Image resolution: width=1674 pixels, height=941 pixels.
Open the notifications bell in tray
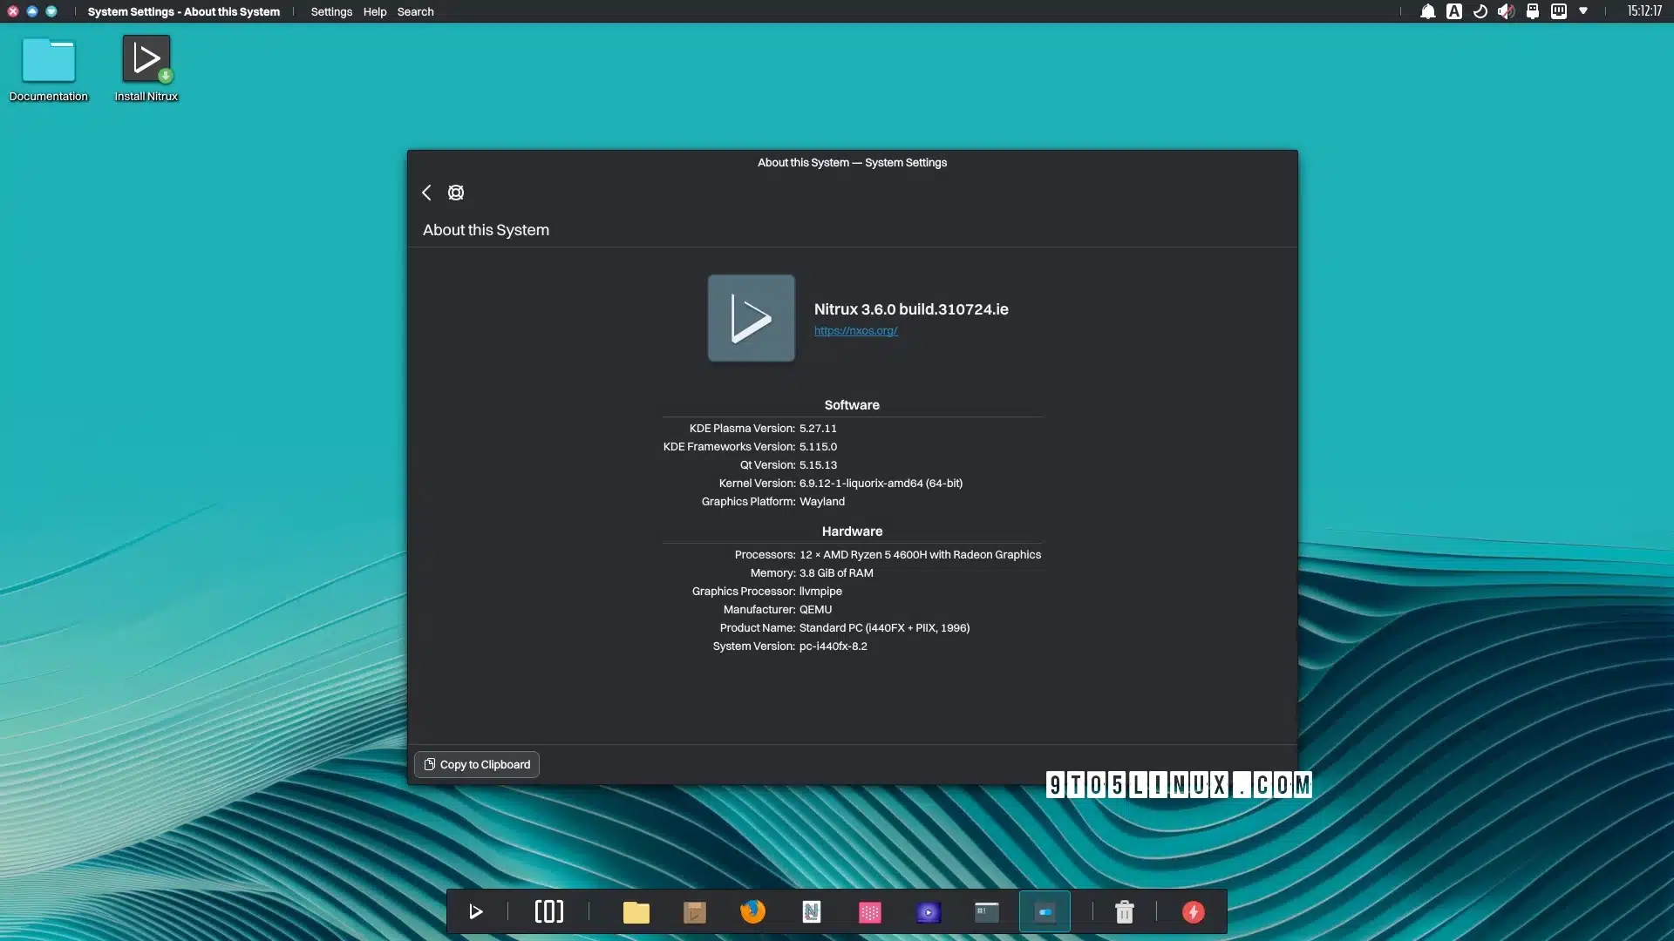[x=1427, y=11]
